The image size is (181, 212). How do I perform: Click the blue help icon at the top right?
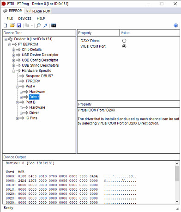point(176,25)
